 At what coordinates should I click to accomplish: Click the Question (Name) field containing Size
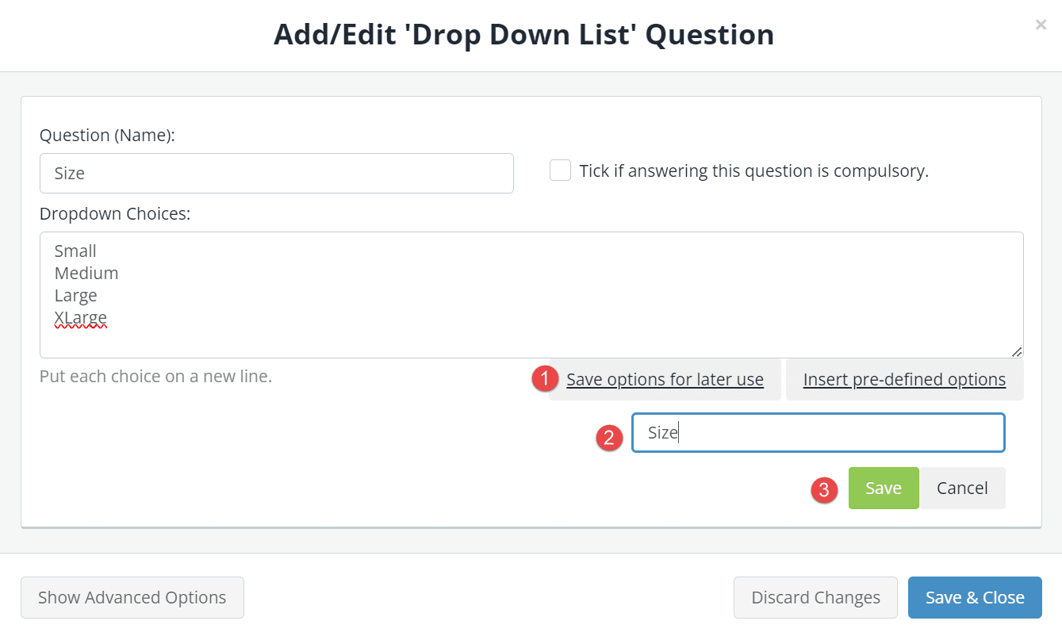click(x=277, y=173)
